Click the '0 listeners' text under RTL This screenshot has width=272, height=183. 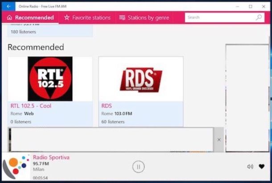[x=21, y=122]
